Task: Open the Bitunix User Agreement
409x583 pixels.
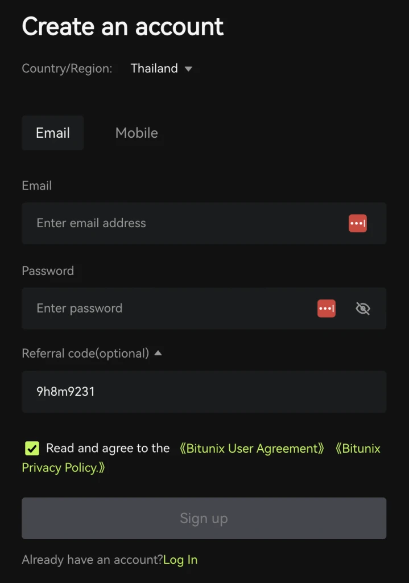Action: click(253, 448)
